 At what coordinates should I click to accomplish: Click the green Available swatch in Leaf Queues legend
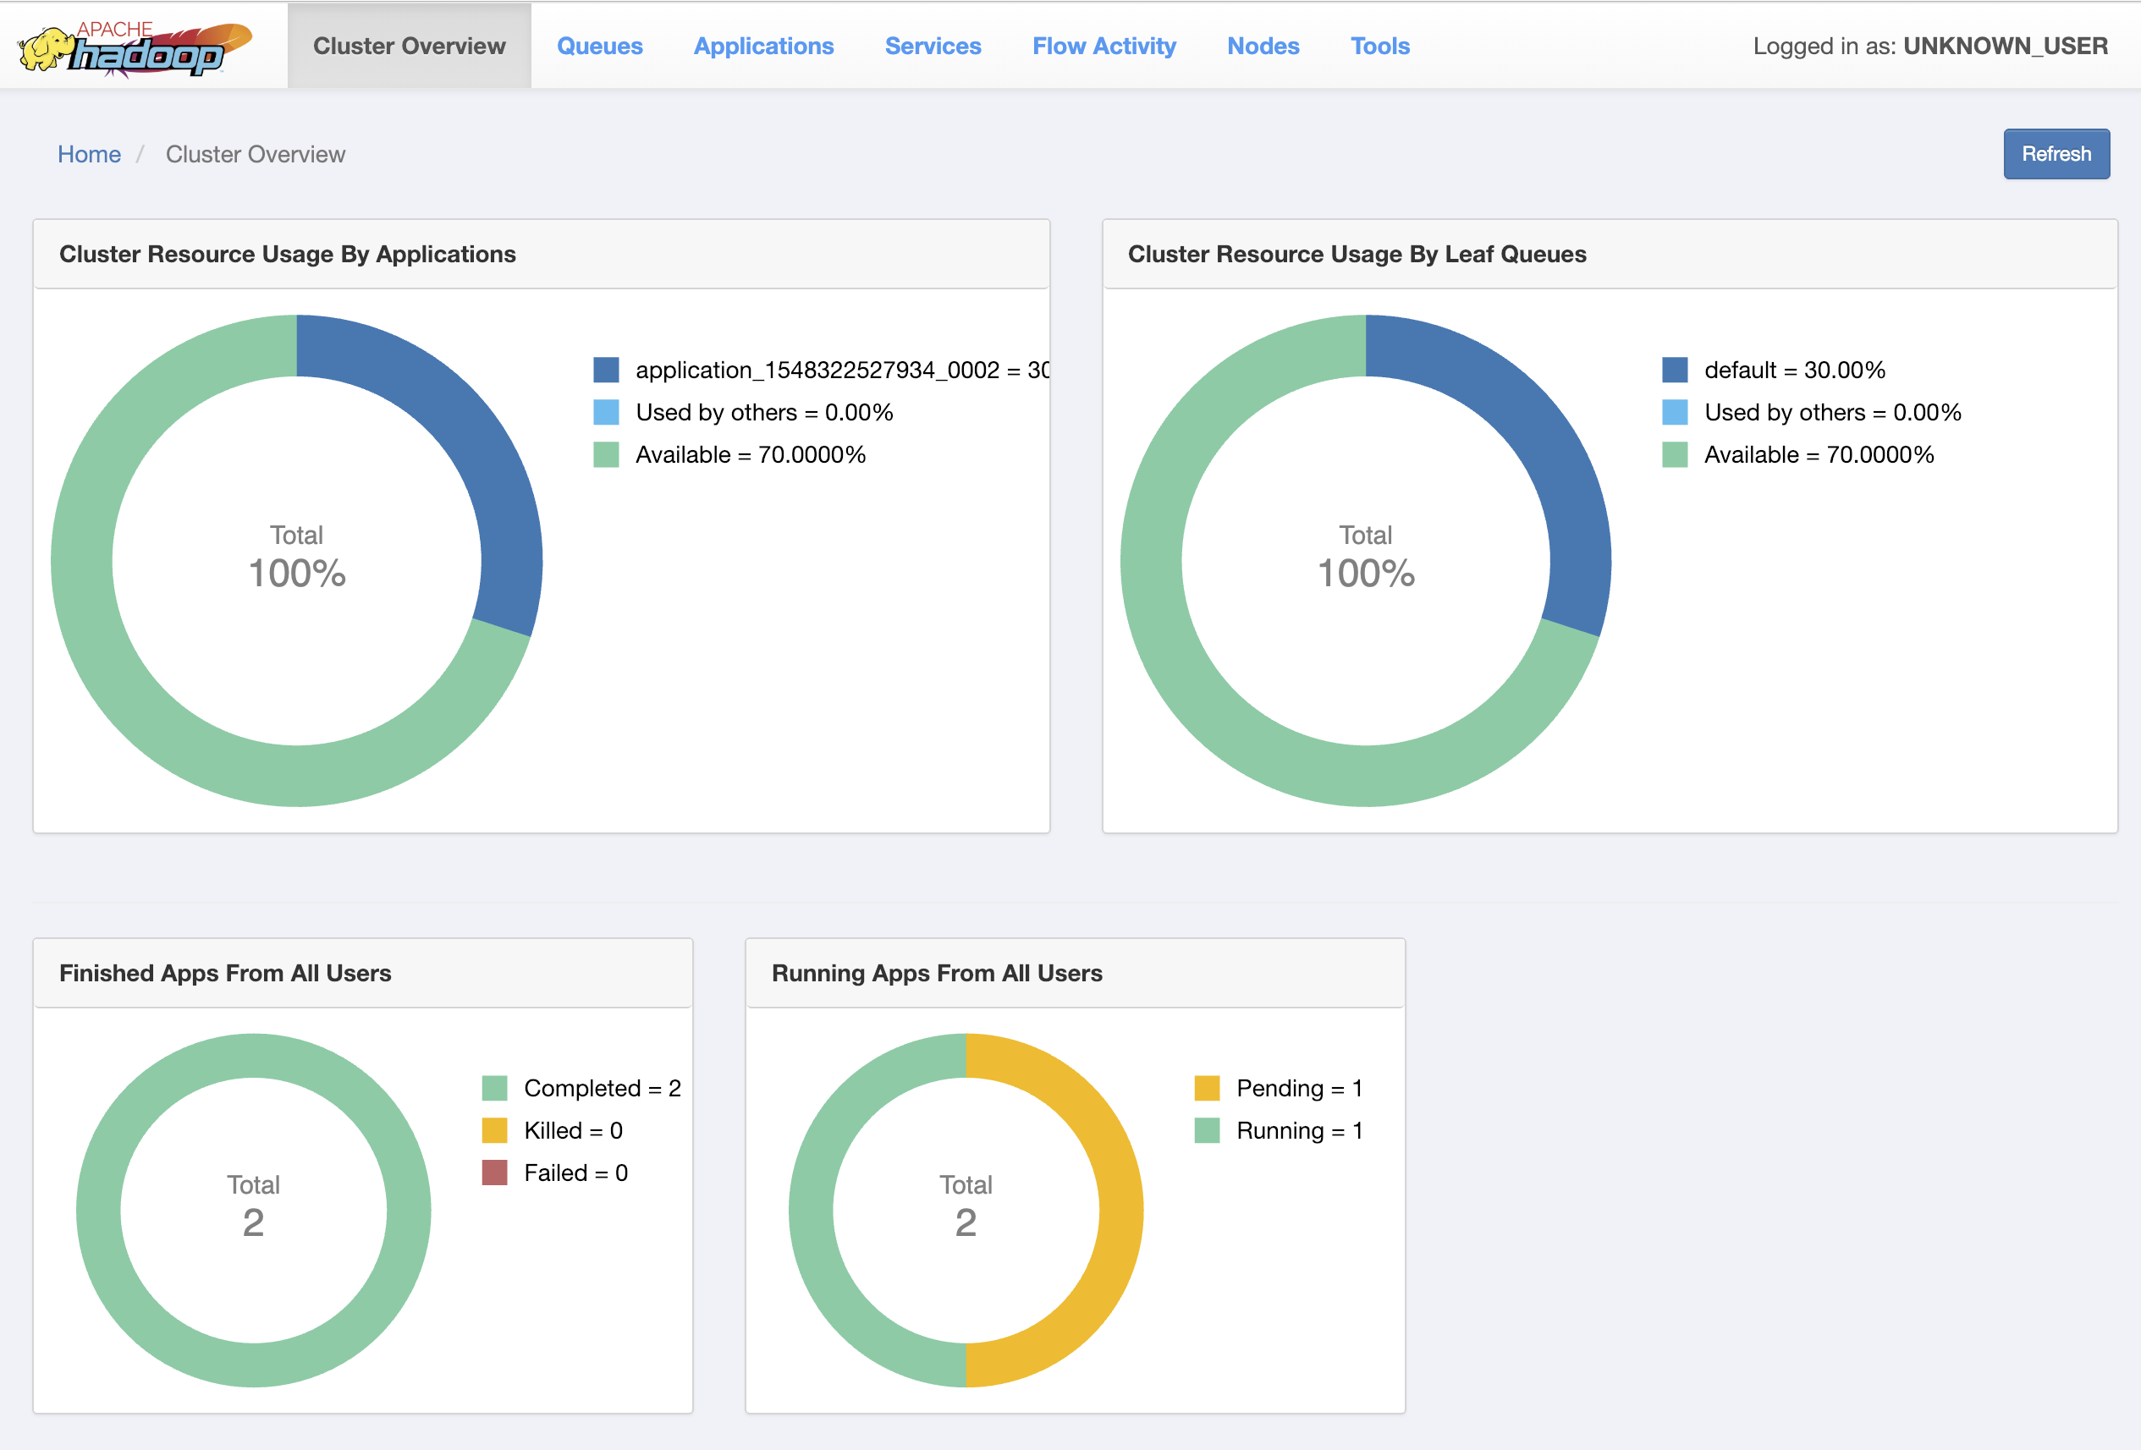(1674, 455)
